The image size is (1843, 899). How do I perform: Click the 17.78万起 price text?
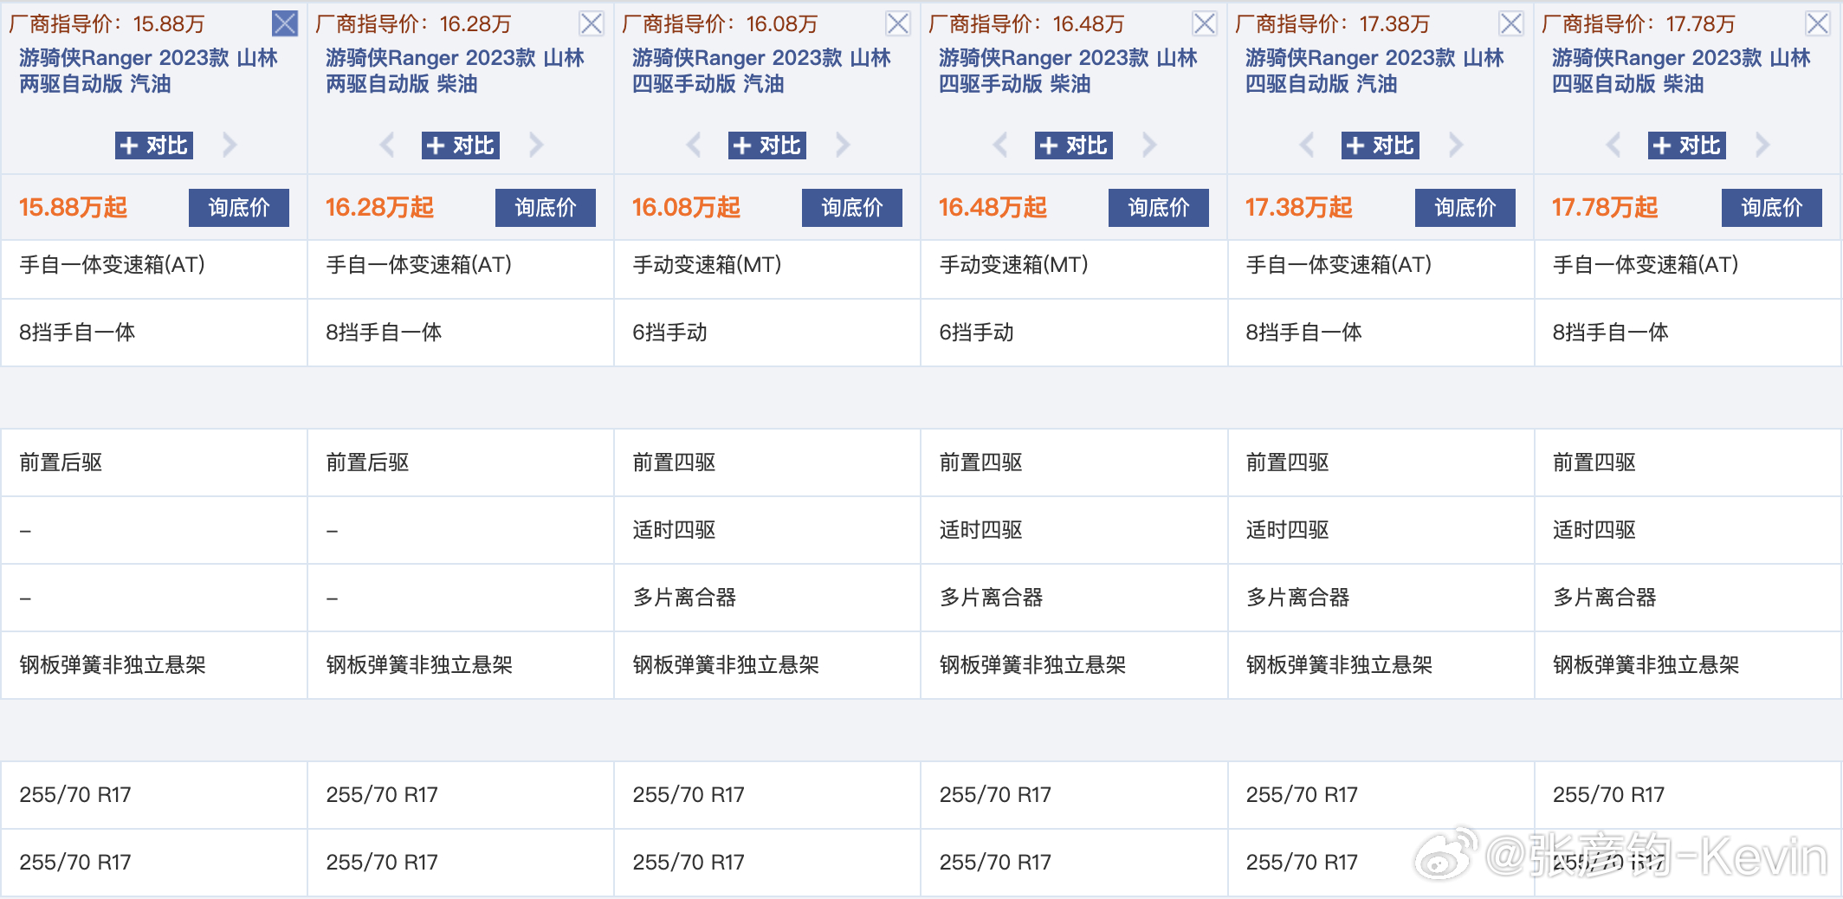click(x=1605, y=208)
